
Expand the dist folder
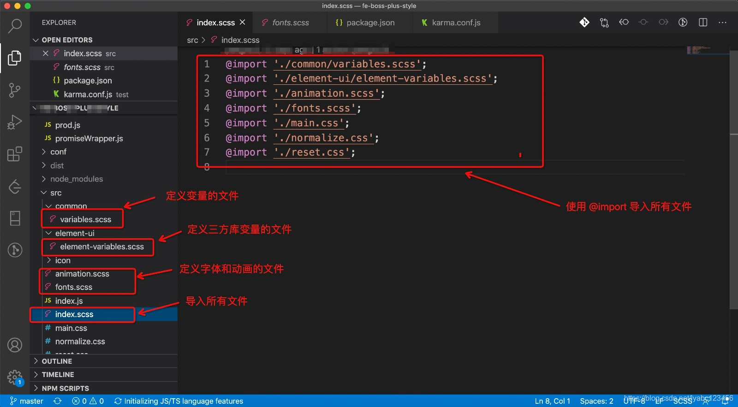coord(104,165)
